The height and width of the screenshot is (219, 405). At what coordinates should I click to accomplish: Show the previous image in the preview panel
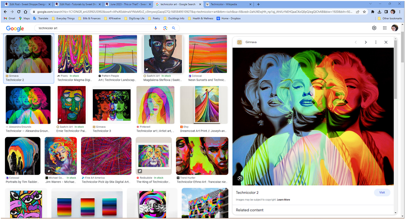(356, 42)
